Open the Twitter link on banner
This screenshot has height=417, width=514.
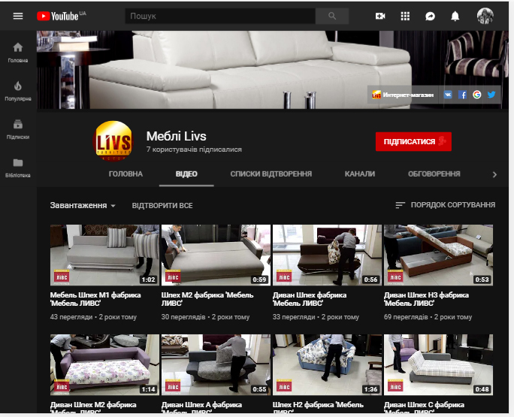pyautogui.click(x=491, y=95)
